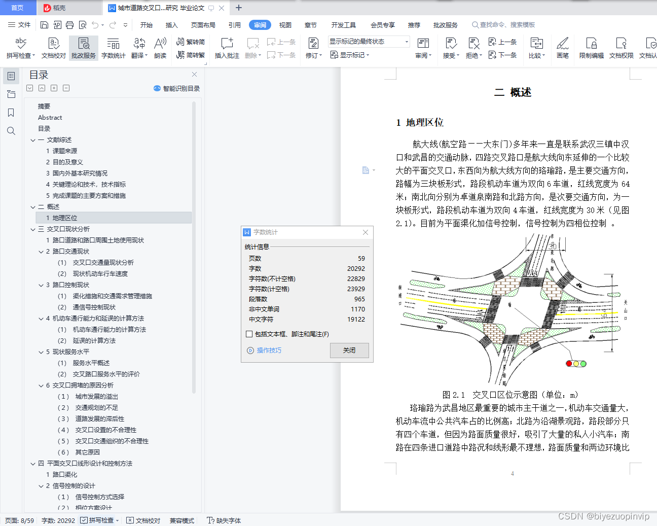Collapse the 二 概述 tree node
This screenshot has height=526, width=657.
(x=33, y=207)
